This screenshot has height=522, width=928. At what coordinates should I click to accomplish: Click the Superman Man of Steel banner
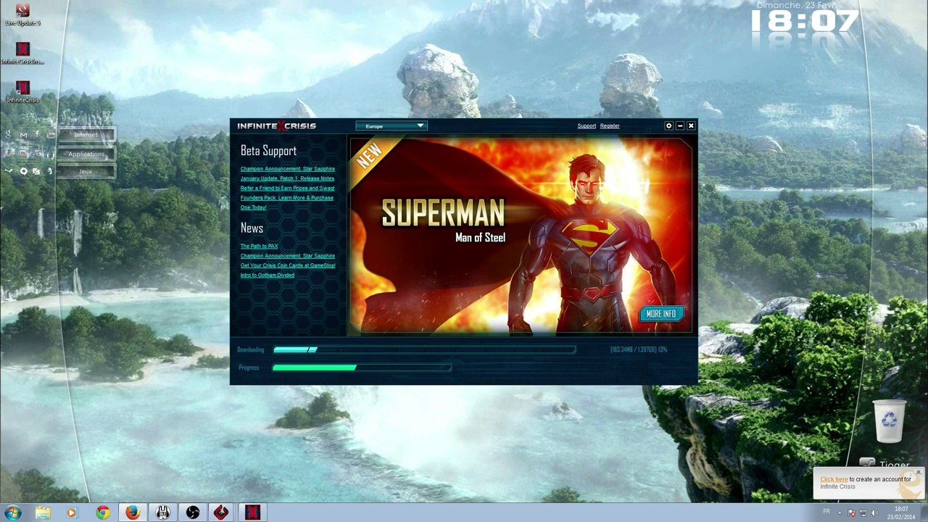[x=521, y=236]
